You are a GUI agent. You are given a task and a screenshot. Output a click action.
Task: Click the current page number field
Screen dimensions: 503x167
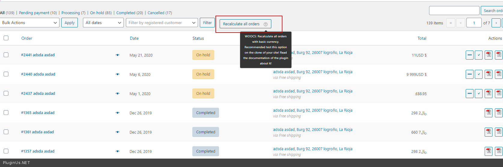[x=474, y=23]
